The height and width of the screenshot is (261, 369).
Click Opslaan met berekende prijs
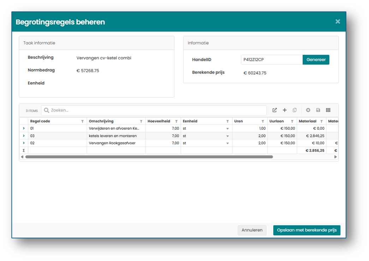[306, 230]
